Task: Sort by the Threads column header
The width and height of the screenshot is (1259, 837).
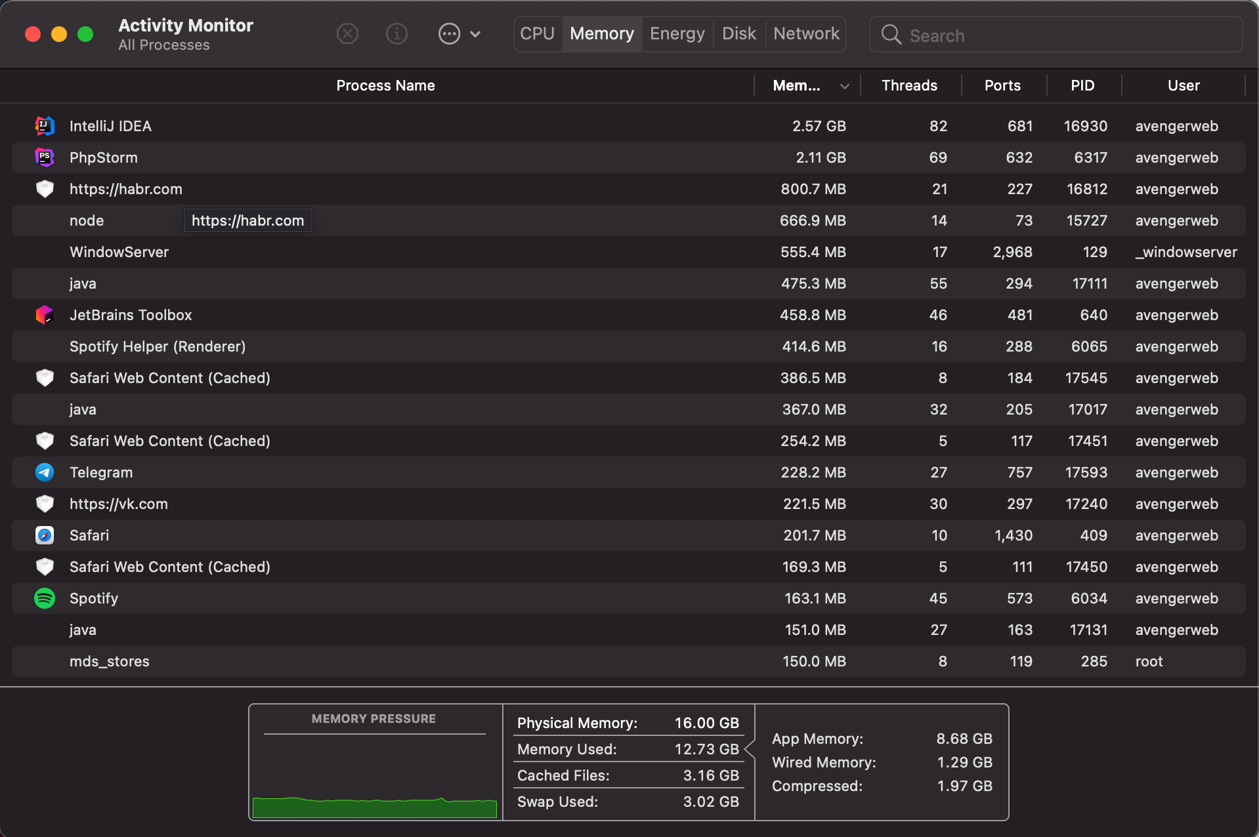Action: point(910,85)
